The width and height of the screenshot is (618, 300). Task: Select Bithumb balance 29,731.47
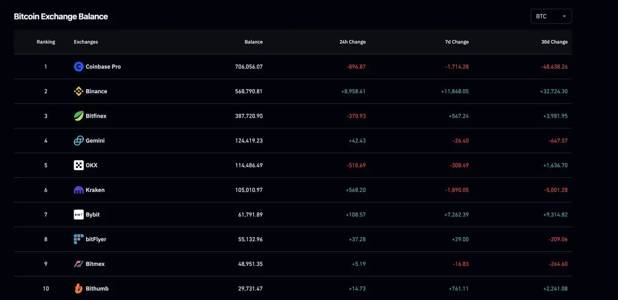pos(250,289)
